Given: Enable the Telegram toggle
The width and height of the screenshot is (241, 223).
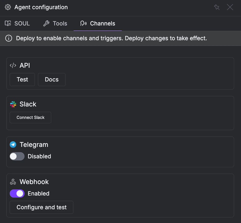Looking at the screenshot, I should tap(17, 156).
